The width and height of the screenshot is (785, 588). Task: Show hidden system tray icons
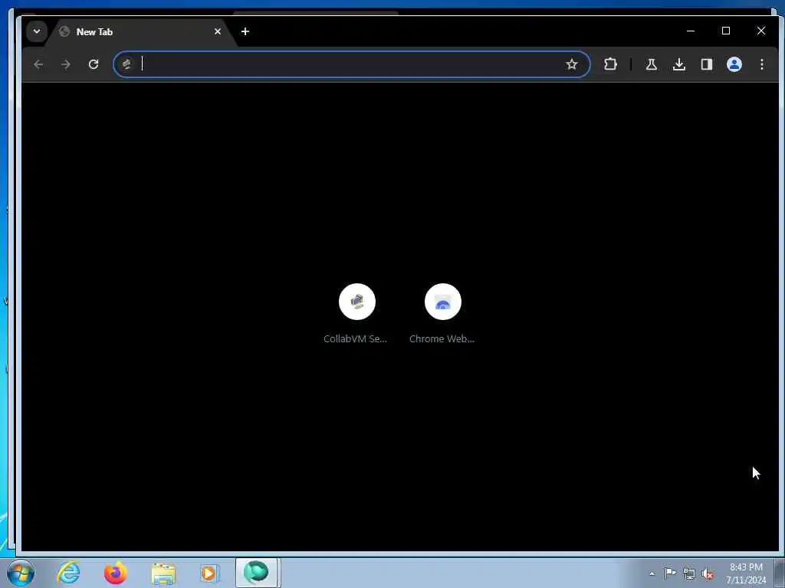652,573
